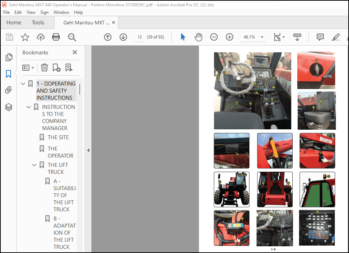Open the Attachments panel
The width and height of the screenshot is (349, 253).
click(x=9, y=90)
